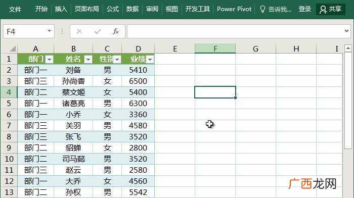Select column H header
Image resolution: width=354 pixels, height=198 pixels.
click(x=296, y=48)
